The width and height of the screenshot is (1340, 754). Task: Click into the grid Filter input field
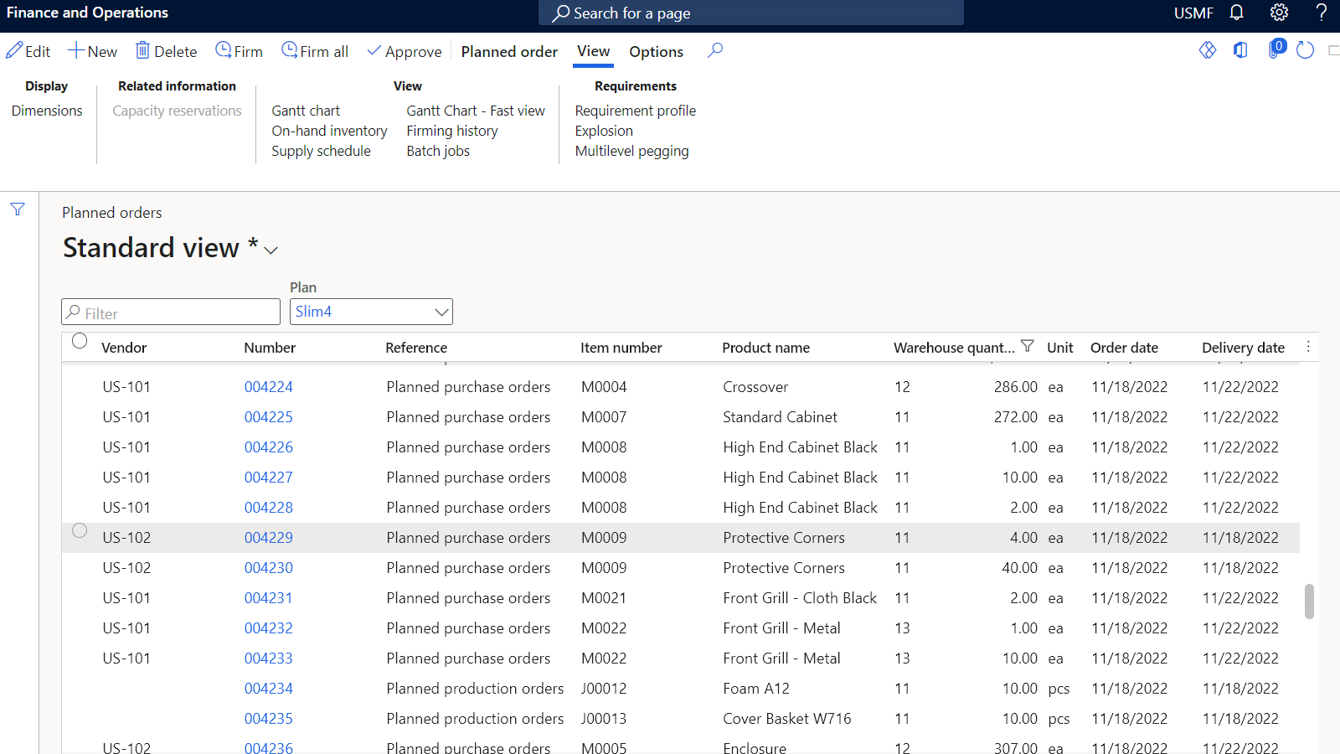pyautogui.click(x=171, y=312)
